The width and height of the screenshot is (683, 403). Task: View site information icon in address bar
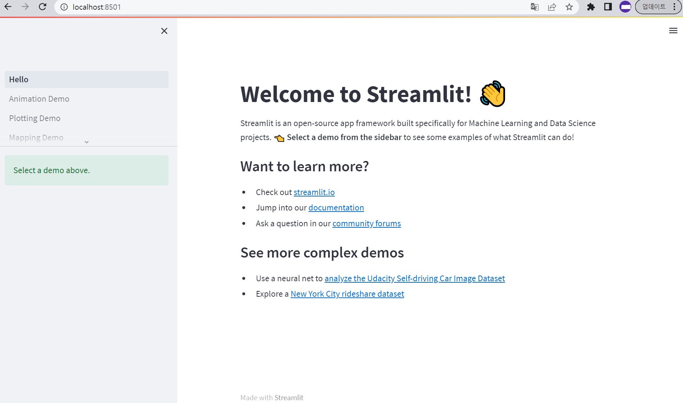[x=64, y=7]
